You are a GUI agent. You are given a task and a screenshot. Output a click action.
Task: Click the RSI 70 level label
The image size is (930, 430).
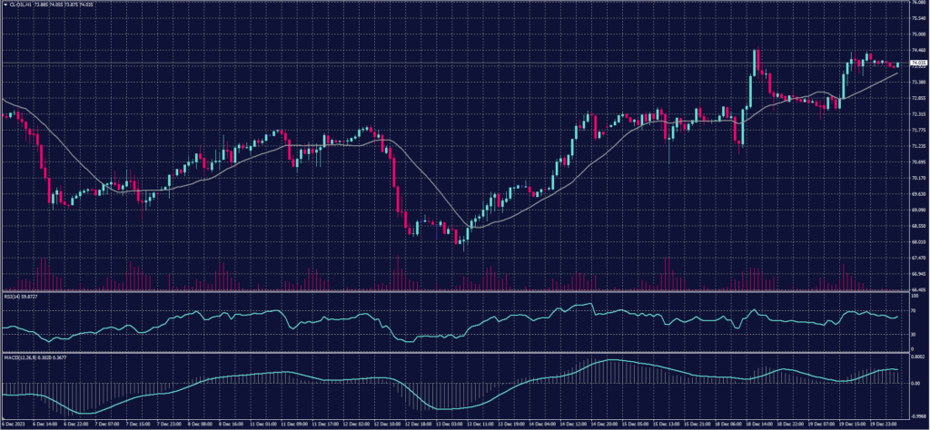click(912, 310)
